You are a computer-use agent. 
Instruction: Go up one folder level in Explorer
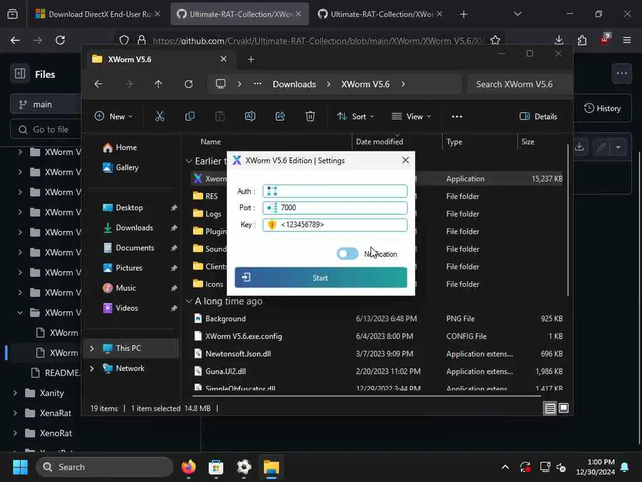(x=159, y=84)
